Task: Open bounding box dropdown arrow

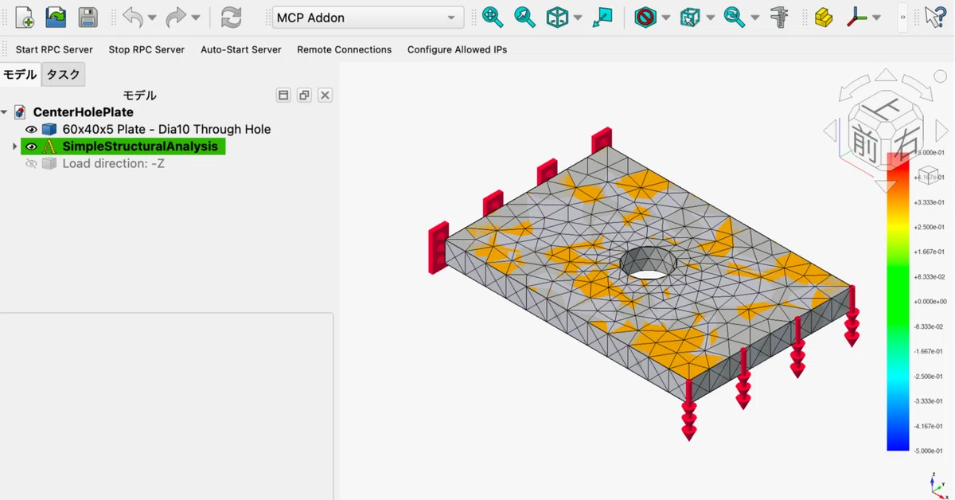Action: [710, 18]
